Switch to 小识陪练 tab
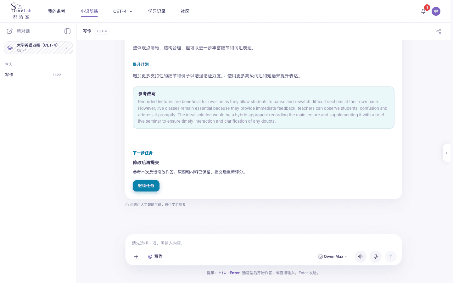The width and height of the screenshot is (453, 283). pyautogui.click(x=89, y=11)
